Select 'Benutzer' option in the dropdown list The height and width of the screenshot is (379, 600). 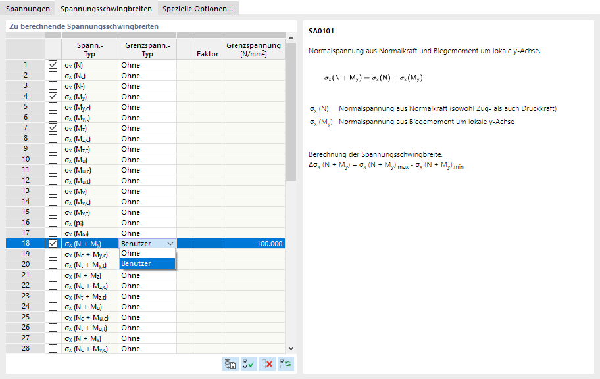pyautogui.click(x=147, y=263)
